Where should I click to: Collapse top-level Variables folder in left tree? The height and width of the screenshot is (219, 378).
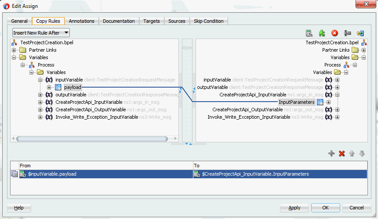(x=14, y=58)
